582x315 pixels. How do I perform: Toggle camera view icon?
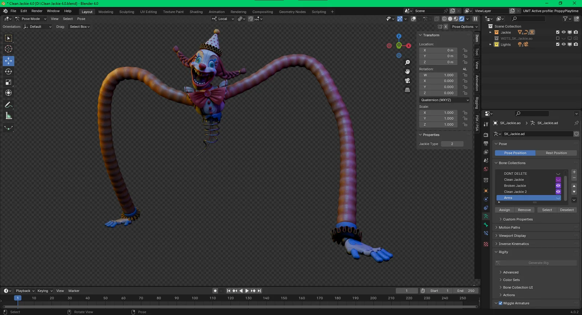(407, 80)
